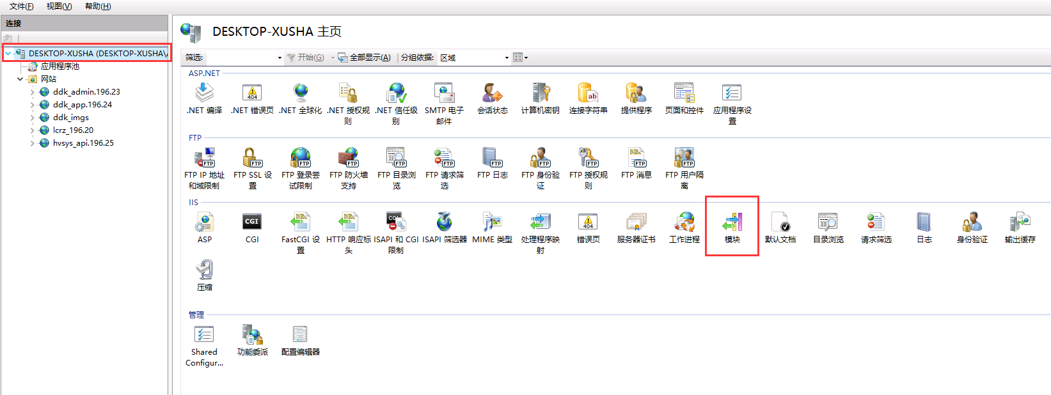Open FastCGI 设置 feature
Image resolution: width=1051 pixels, height=395 pixels.
(x=301, y=233)
